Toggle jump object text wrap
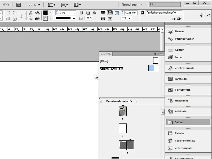The height and width of the screenshot is (159, 212). (110, 18)
